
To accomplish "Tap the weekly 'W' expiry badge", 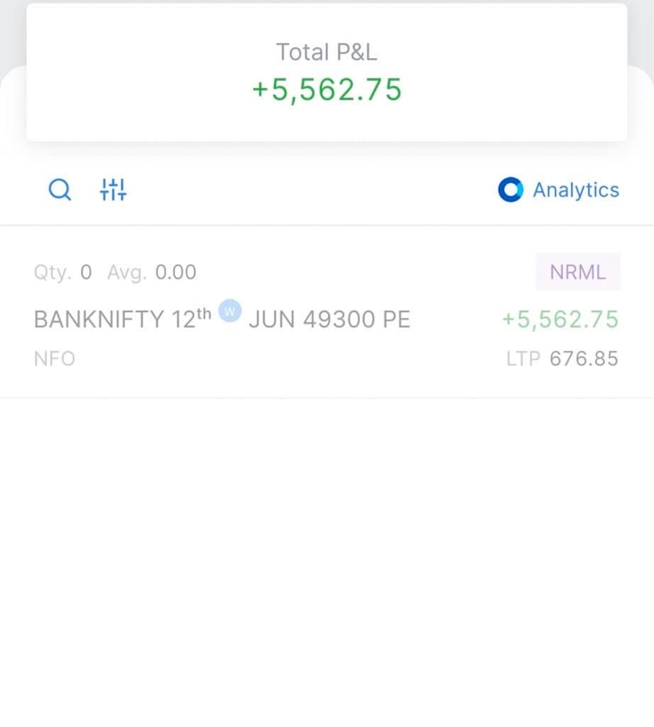I will (230, 311).
